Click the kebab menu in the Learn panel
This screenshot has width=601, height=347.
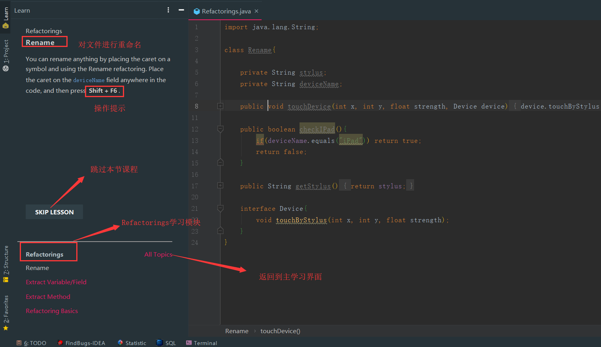(168, 10)
